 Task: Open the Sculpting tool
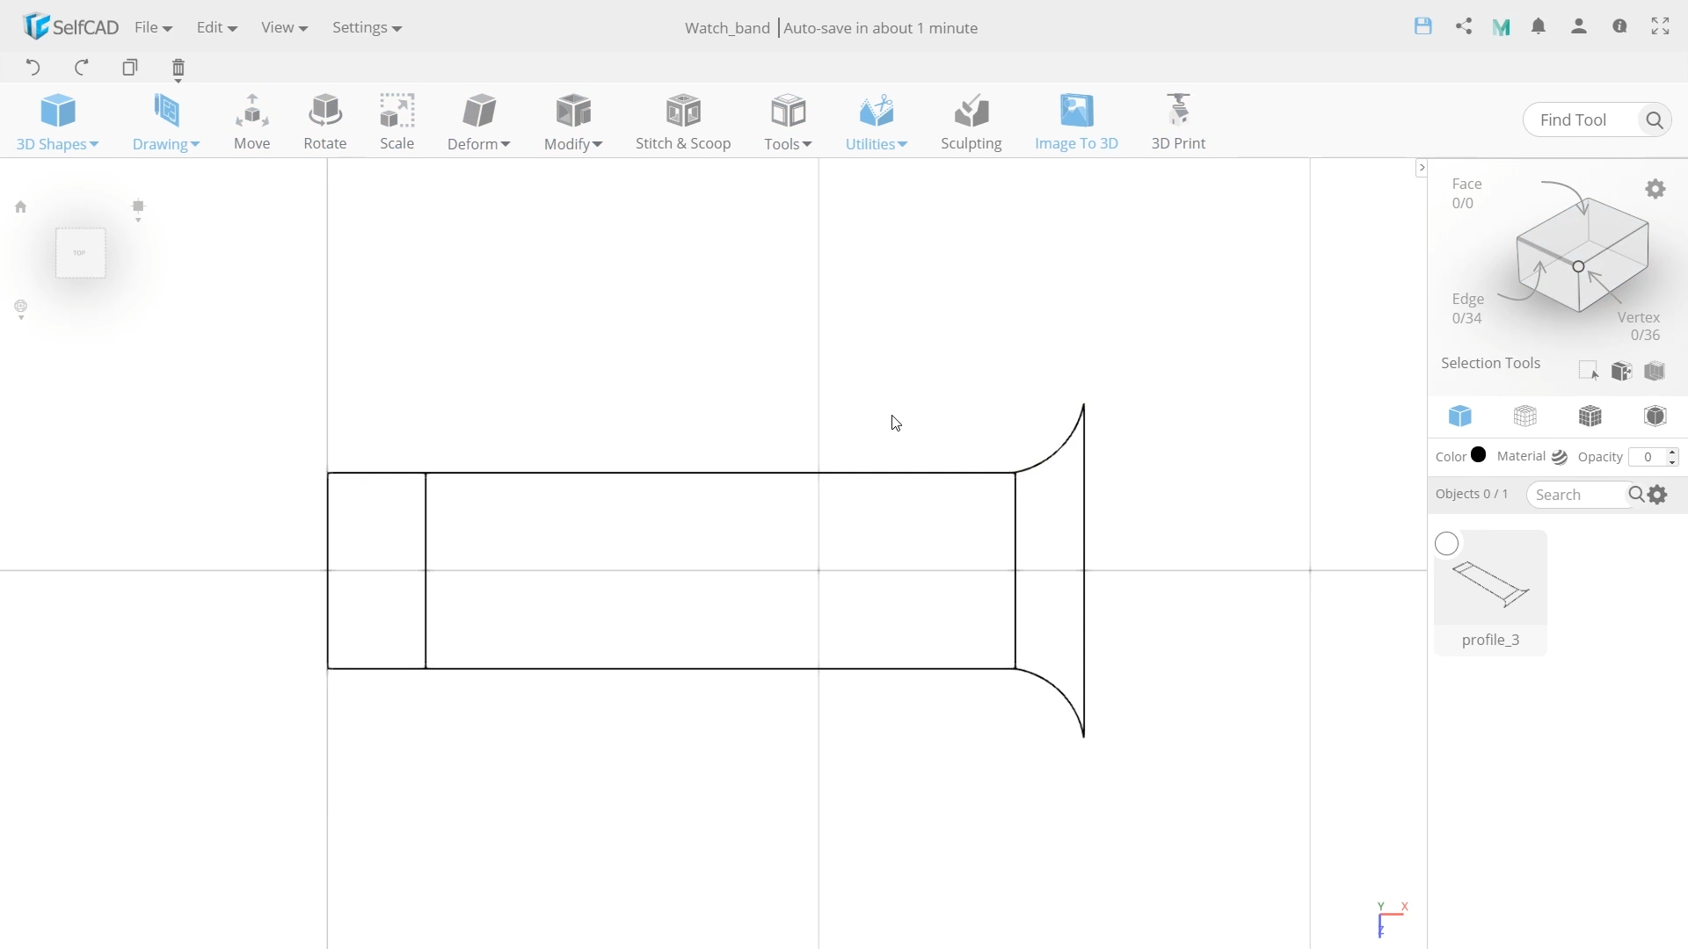[x=971, y=121]
